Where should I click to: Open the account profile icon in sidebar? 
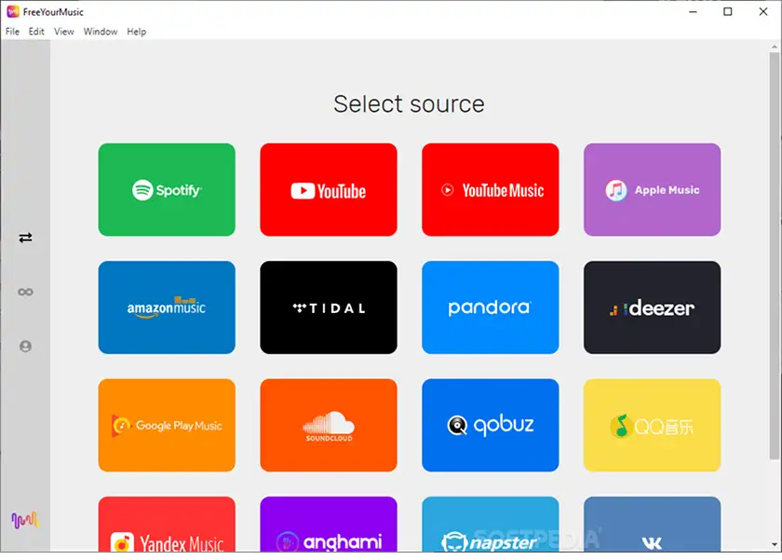(x=25, y=347)
